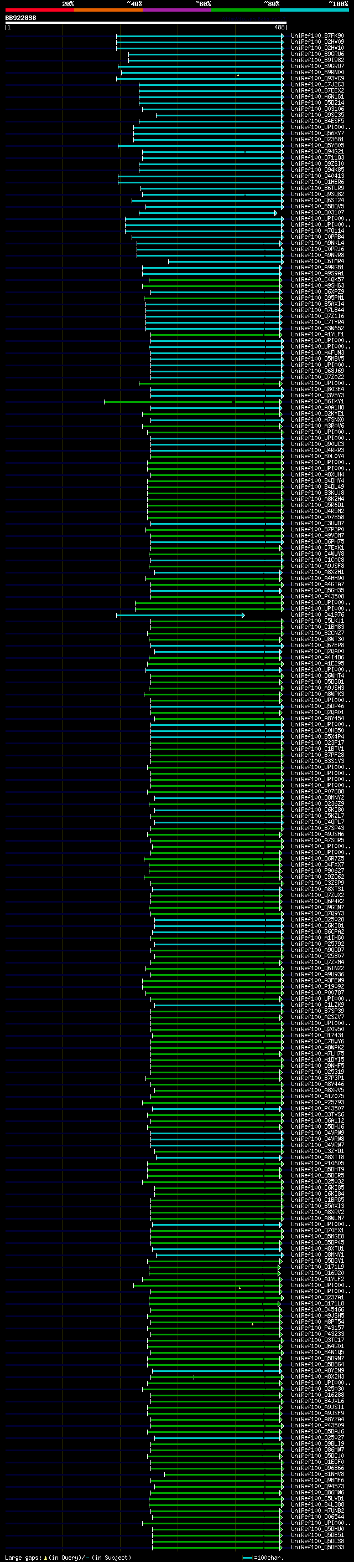Select the UniRef100_A6N1G1 label
This screenshot has height=1562, width=354.
click(317, 96)
